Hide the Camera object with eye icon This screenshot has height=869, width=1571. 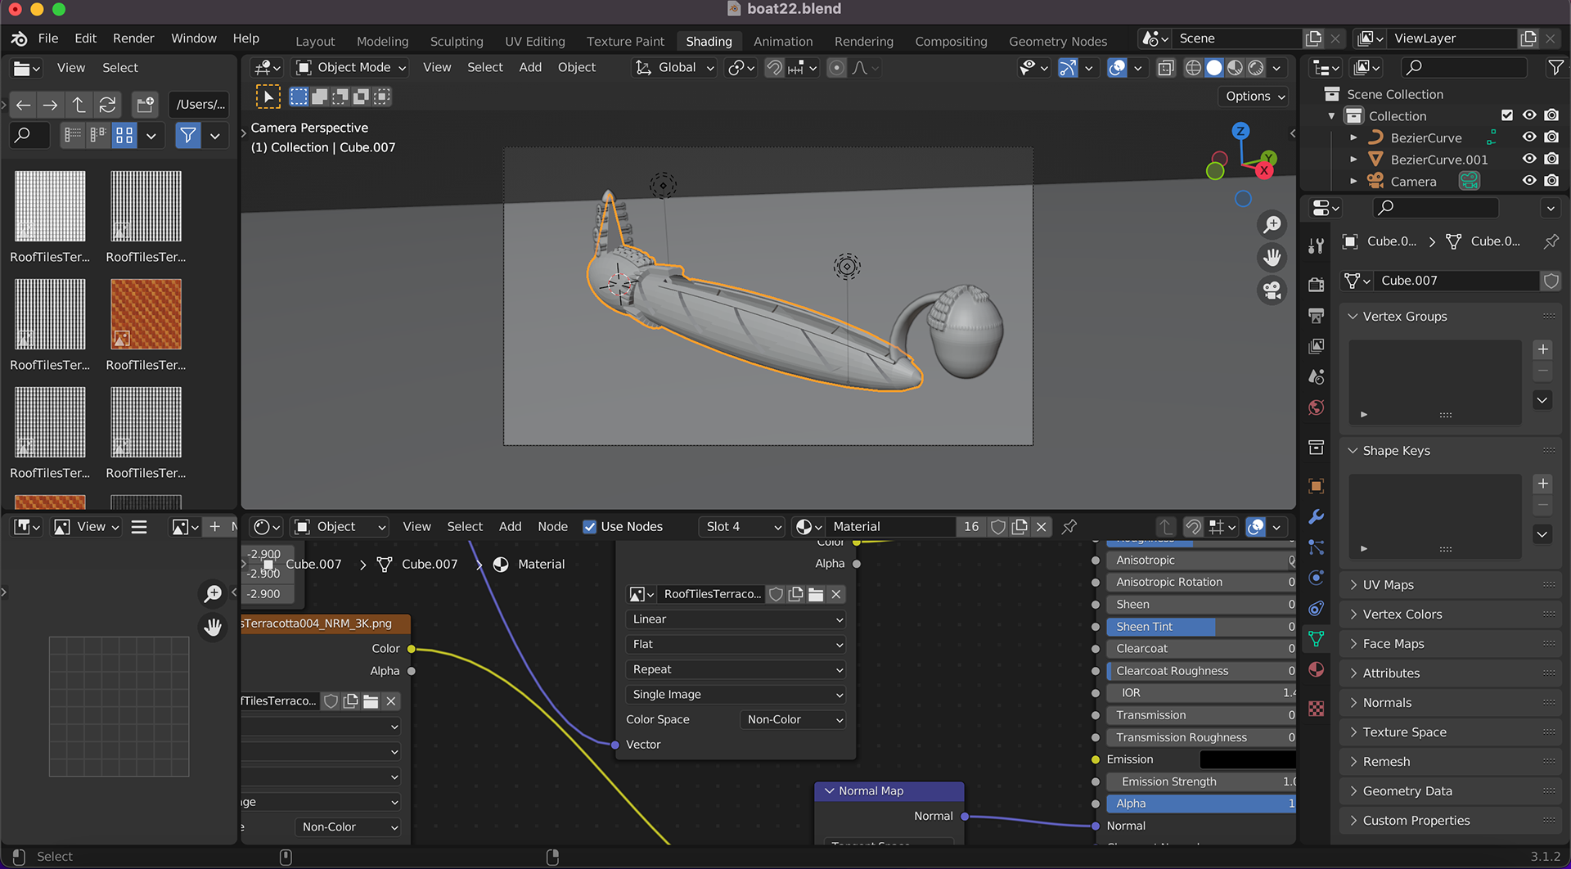(x=1528, y=181)
